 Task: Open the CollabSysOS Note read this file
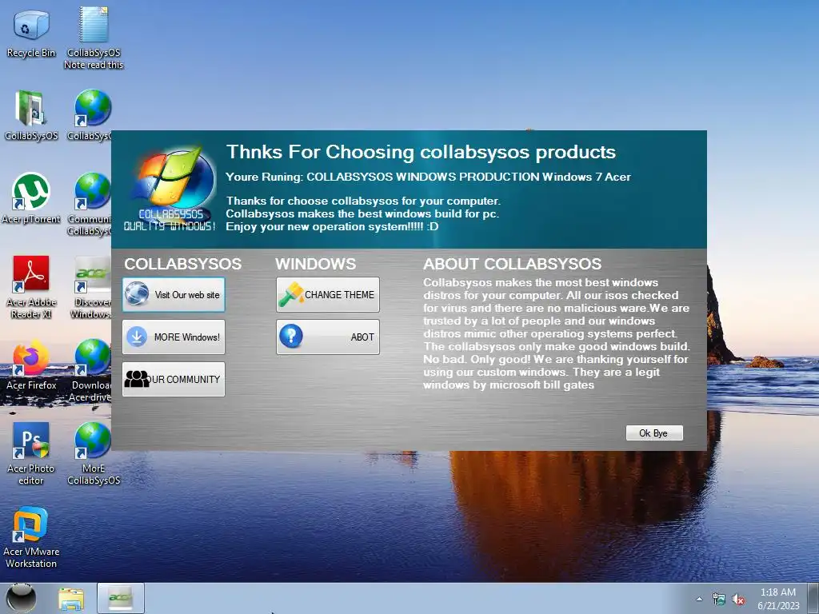(94, 37)
